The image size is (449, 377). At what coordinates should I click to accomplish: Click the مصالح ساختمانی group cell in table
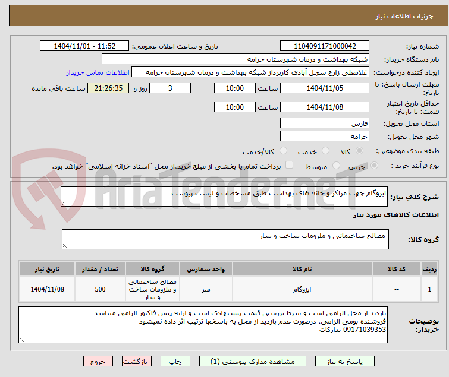click(x=152, y=289)
